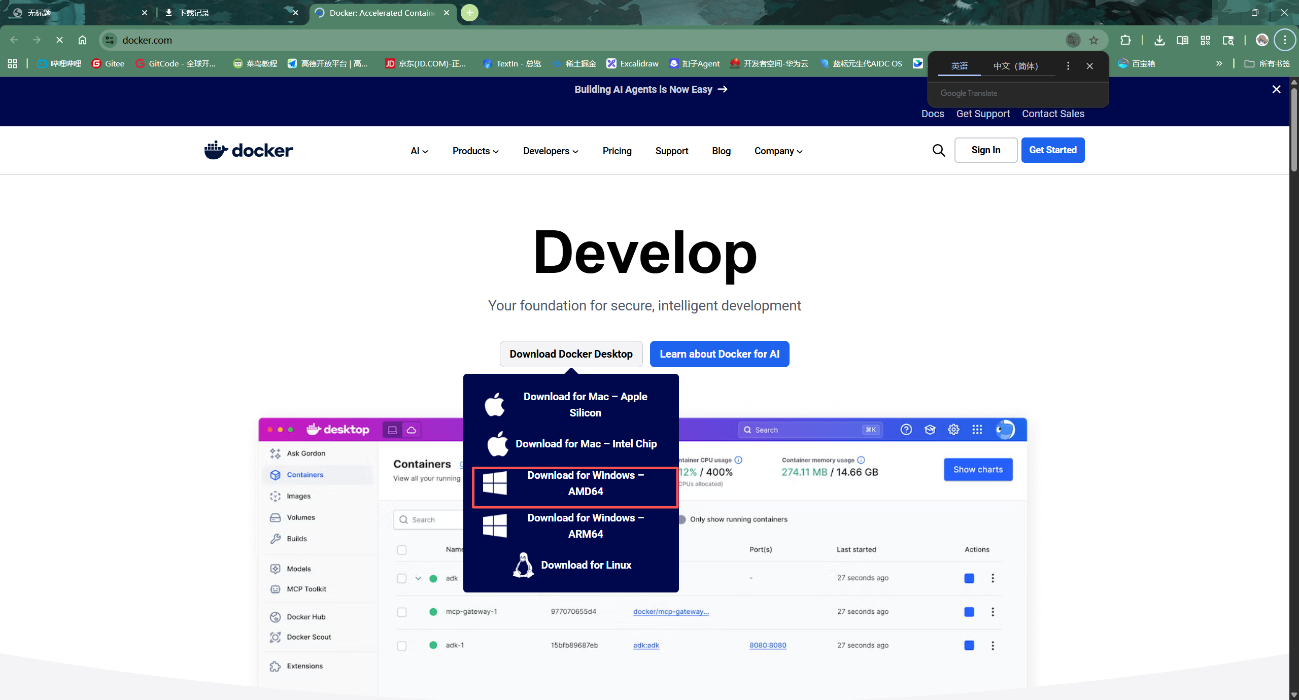Click the Google Translate icon in address bar
The width and height of the screenshot is (1299, 700).
1073,40
